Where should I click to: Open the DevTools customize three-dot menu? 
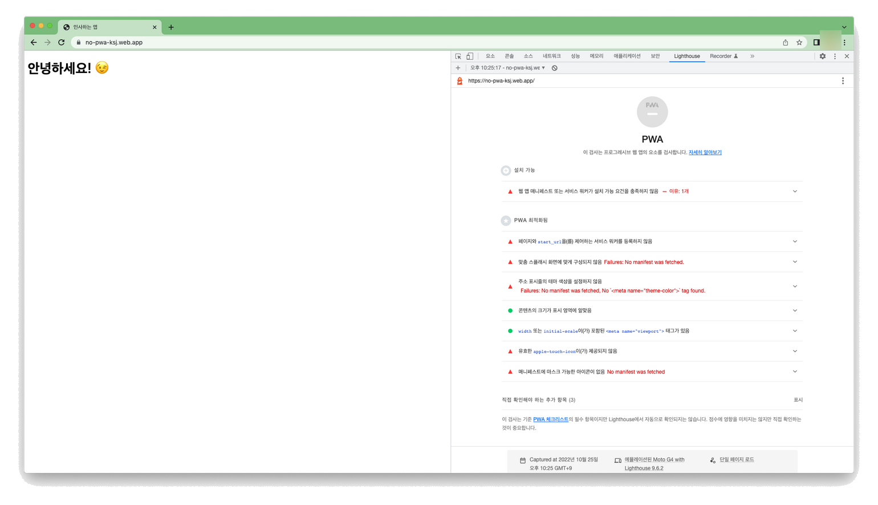tap(835, 56)
